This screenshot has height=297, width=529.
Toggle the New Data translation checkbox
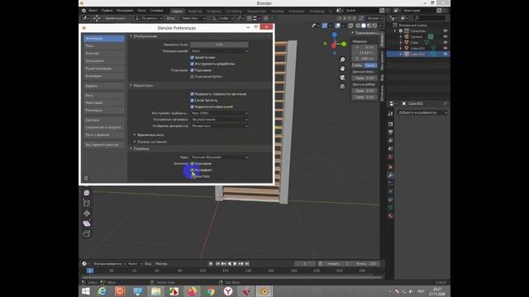pos(193,176)
